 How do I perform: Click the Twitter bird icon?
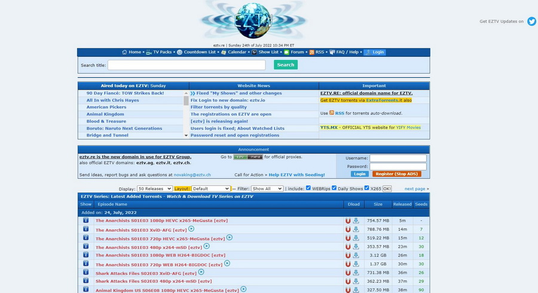tap(531, 21)
